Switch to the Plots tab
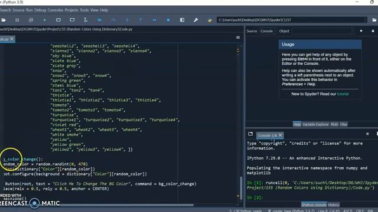This screenshot has height=212, width=378. pyautogui.click(x=334, y=124)
